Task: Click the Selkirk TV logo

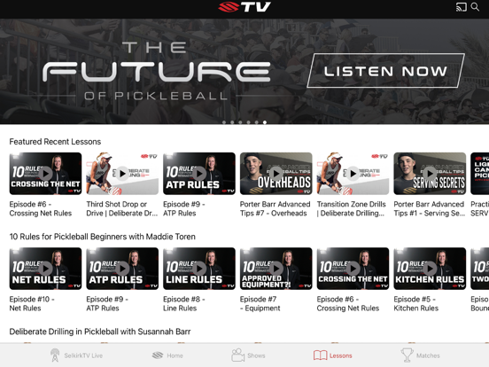Action: coord(244,7)
